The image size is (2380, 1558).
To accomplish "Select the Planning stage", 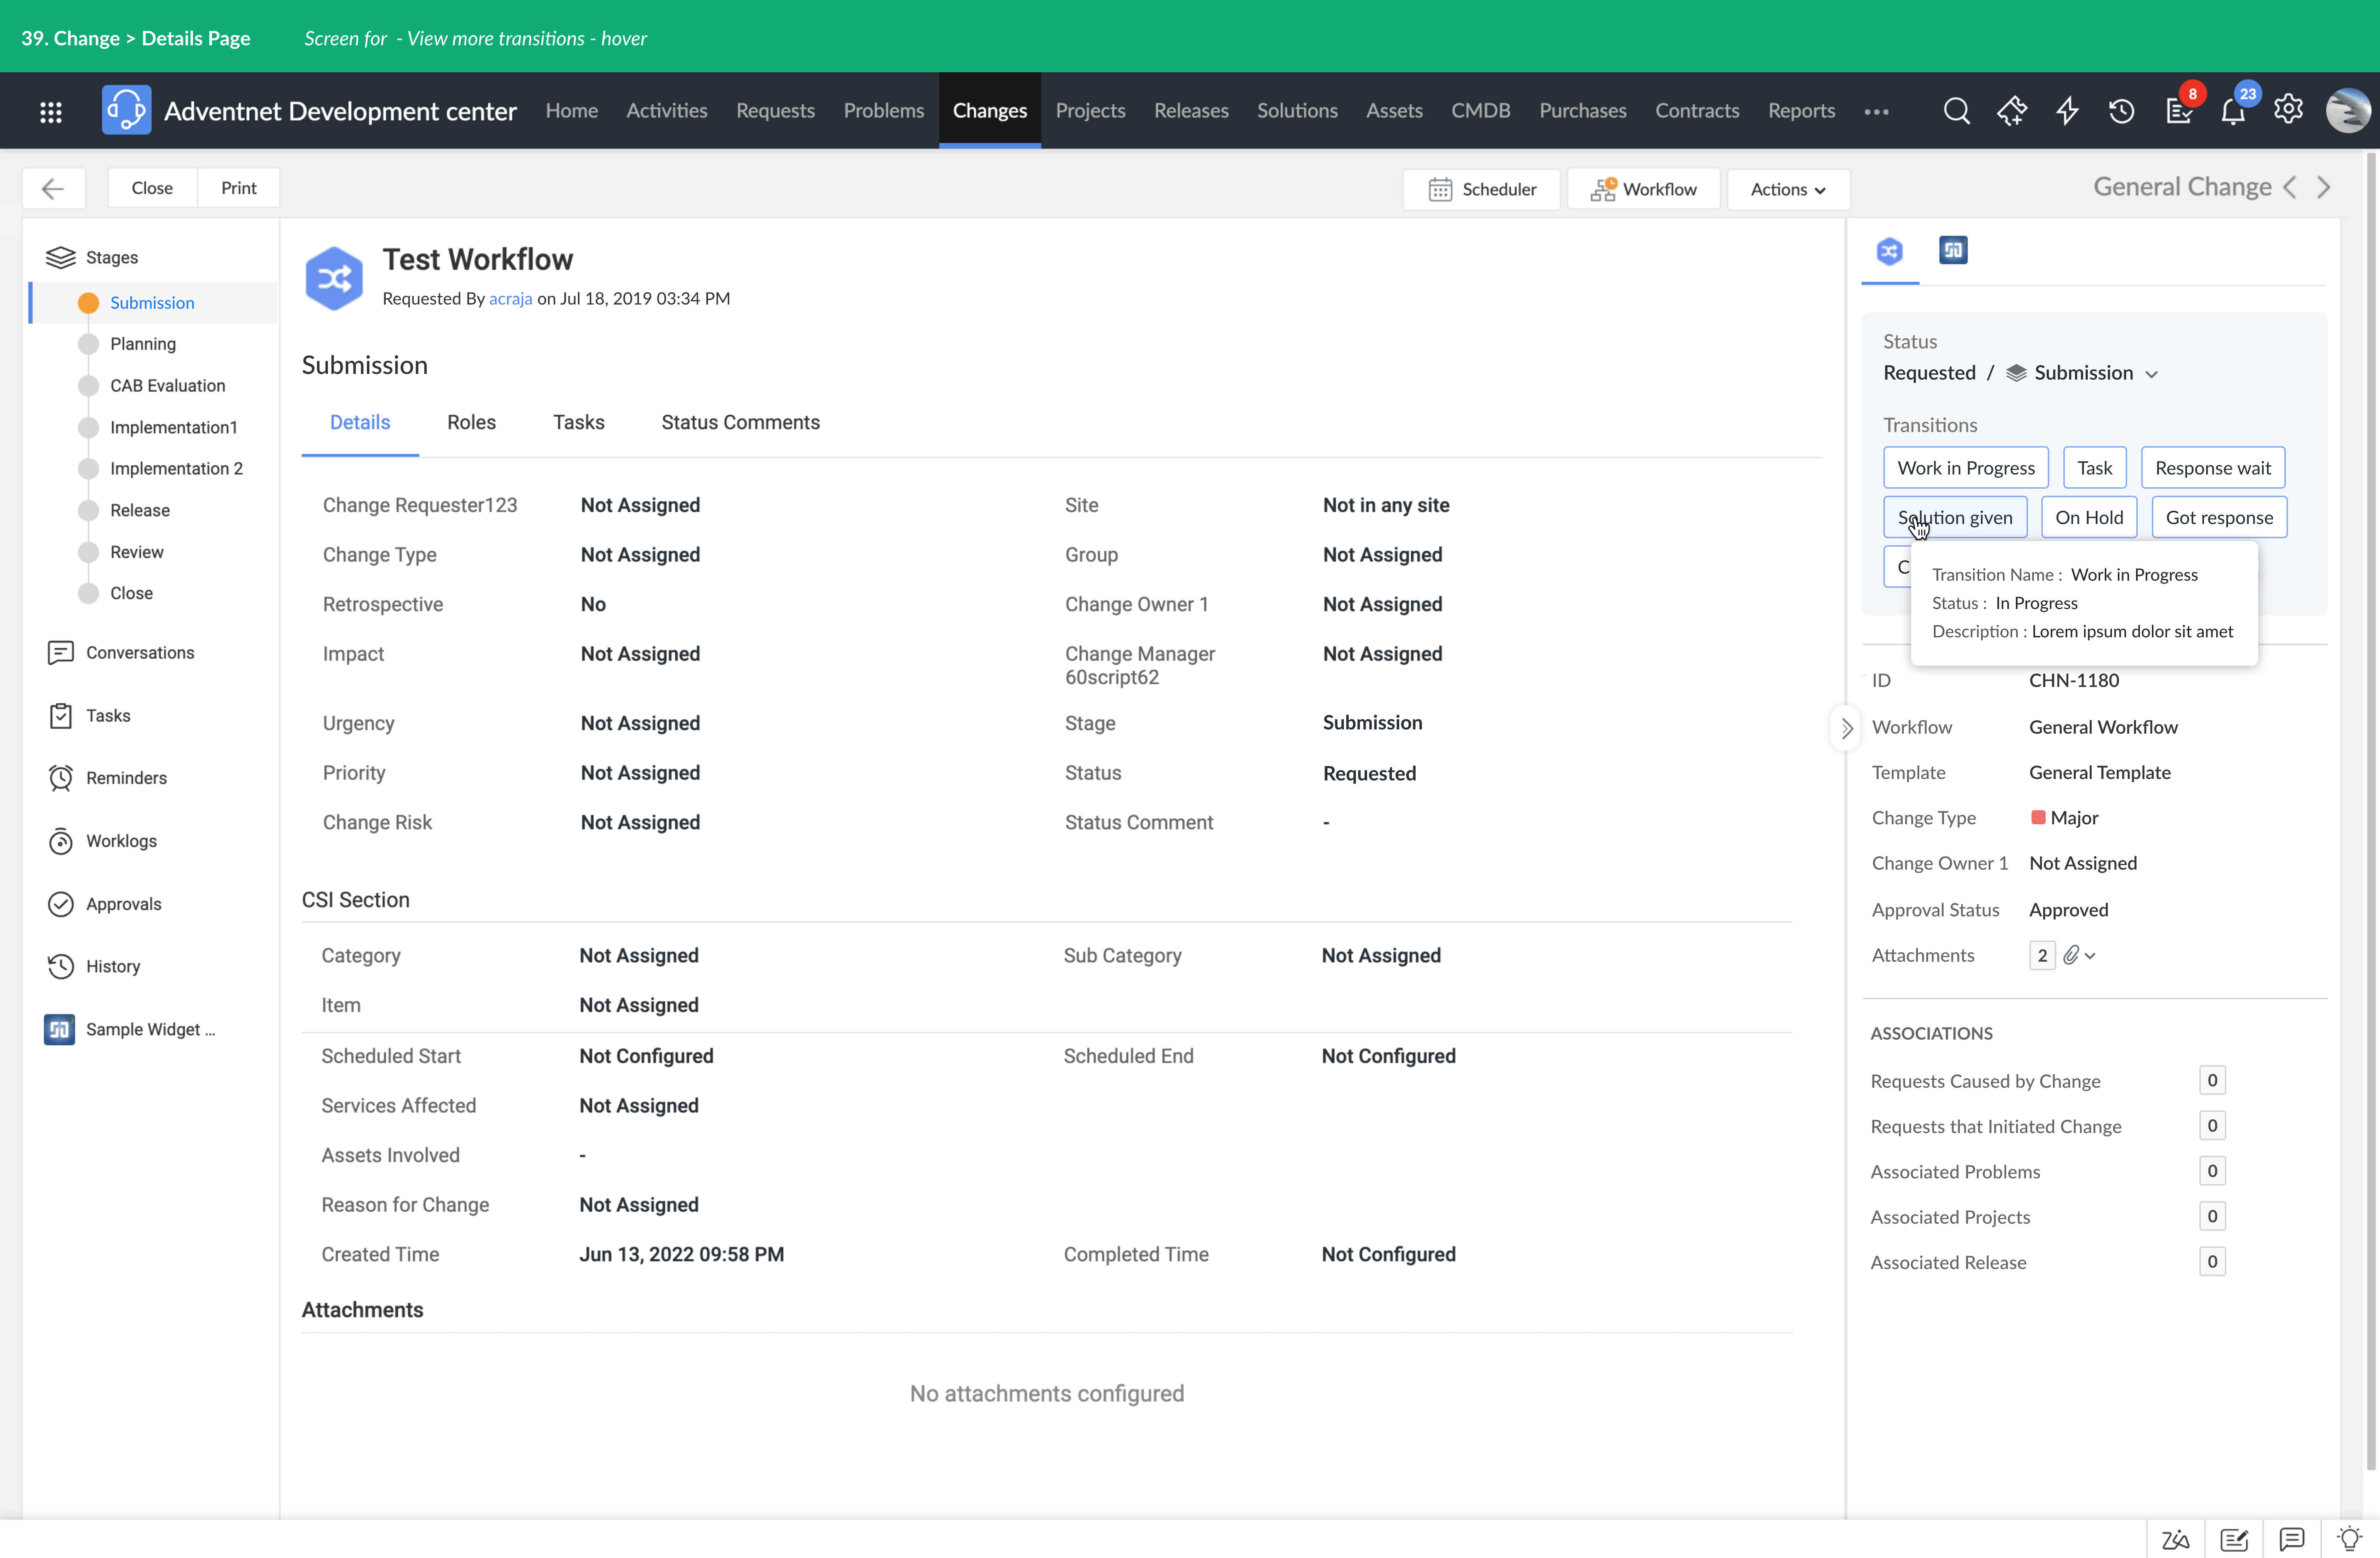I will coord(143,344).
